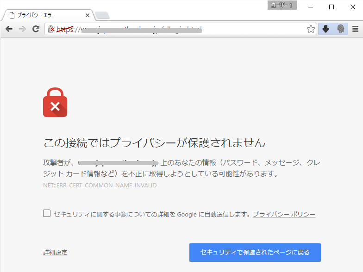This screenshot has width=363, height=272.
Task: Go back using the browser back arrow
Action: [9, 29]
